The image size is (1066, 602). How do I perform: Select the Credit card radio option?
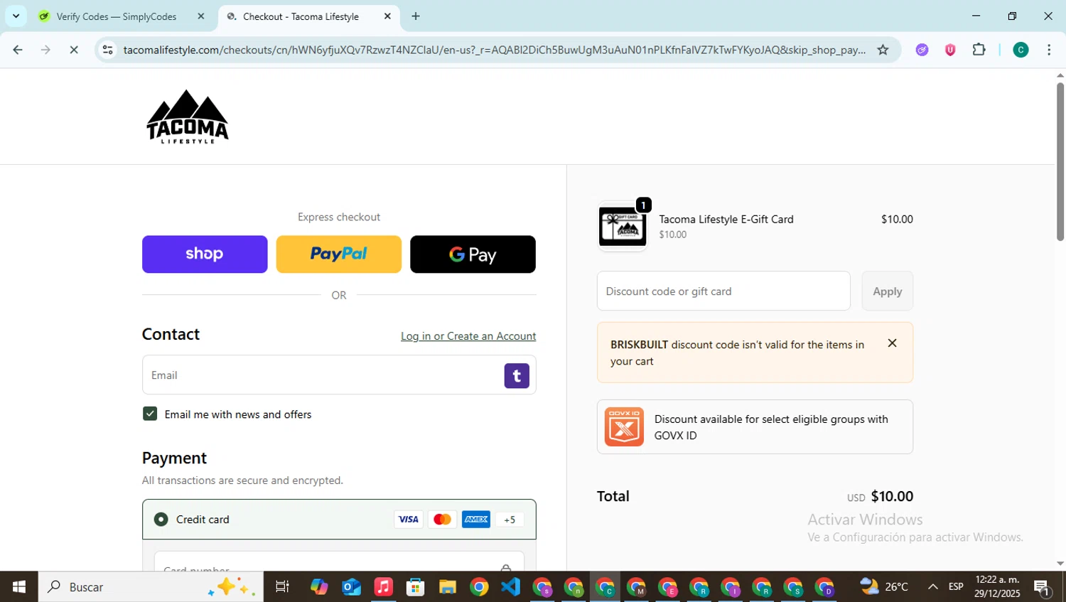pos(161,520)
